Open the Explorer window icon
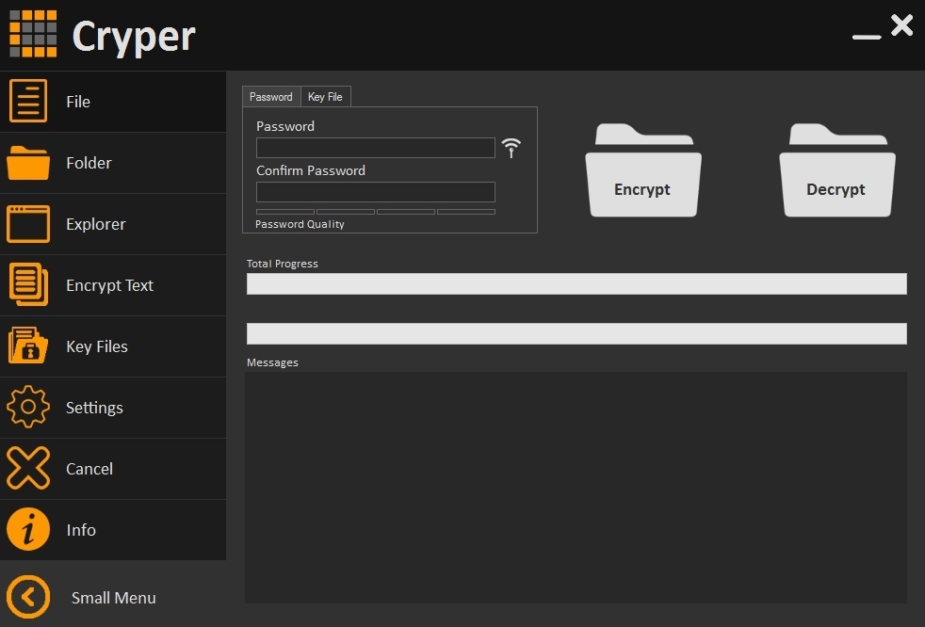This screenshot has width=925, height=627. tap(28, 223)
